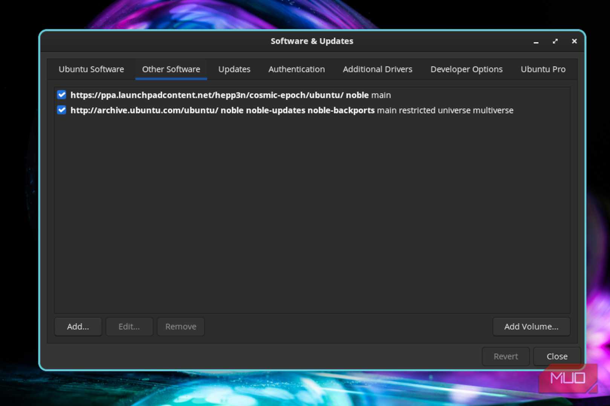Close the window with the X icon
610x406 pixels.
pyautogui.click(x=574, y=41)
